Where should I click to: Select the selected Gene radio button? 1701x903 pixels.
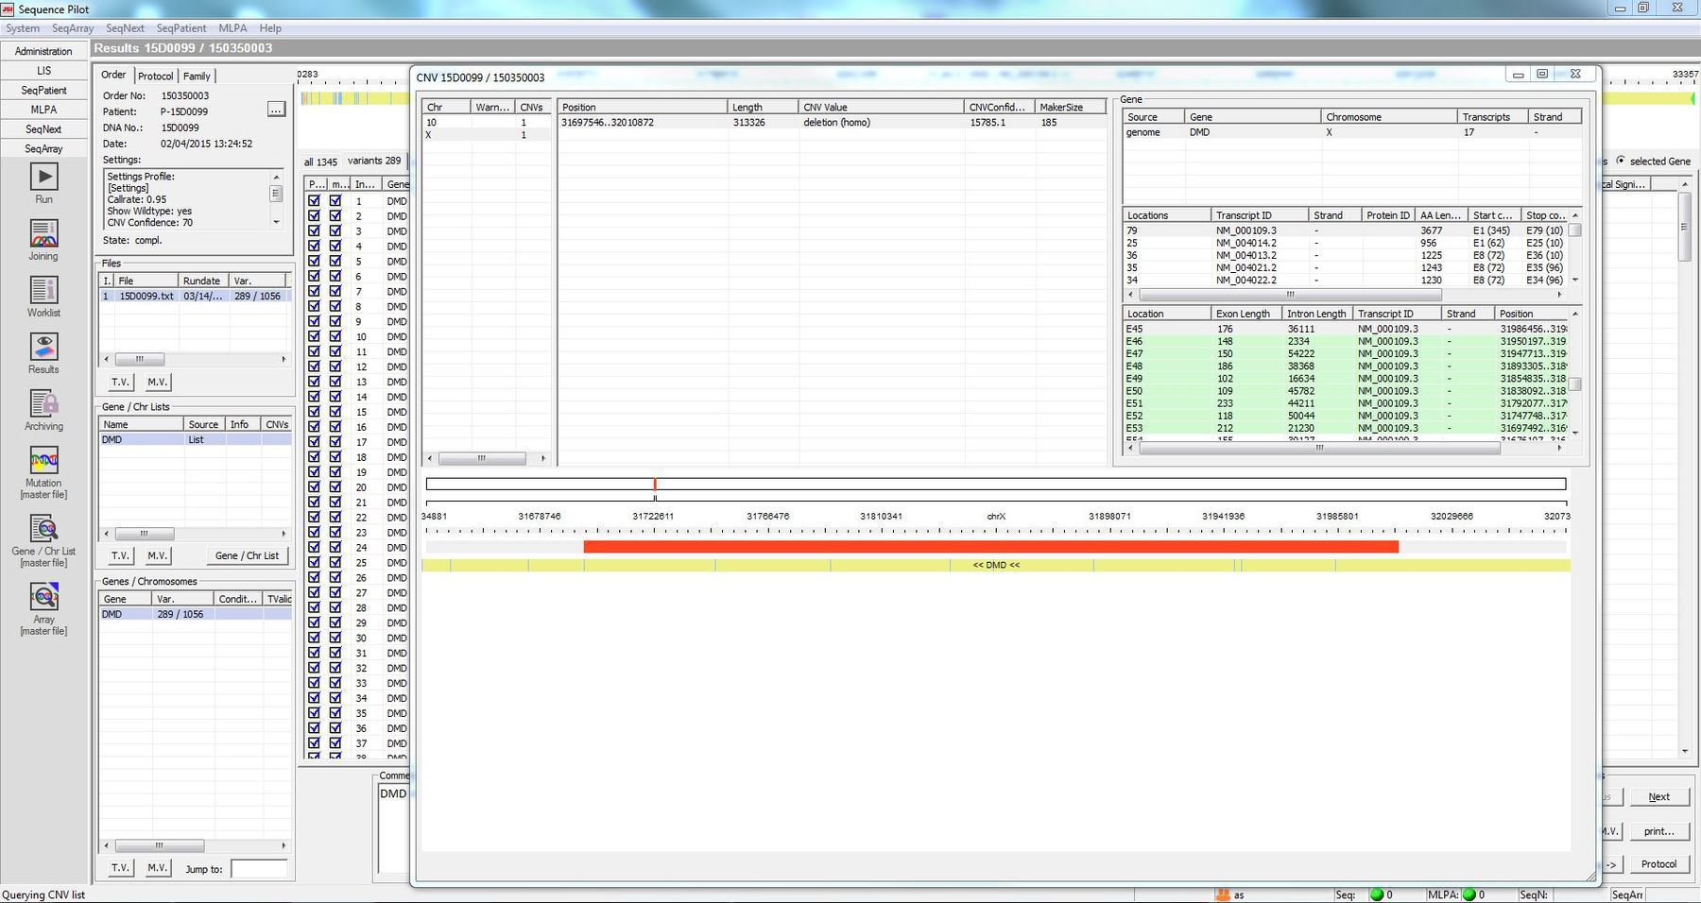coord(1623,161)
